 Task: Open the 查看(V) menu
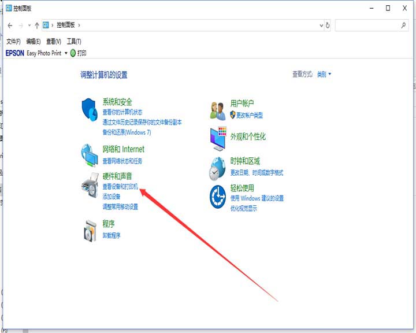[54, 41]
